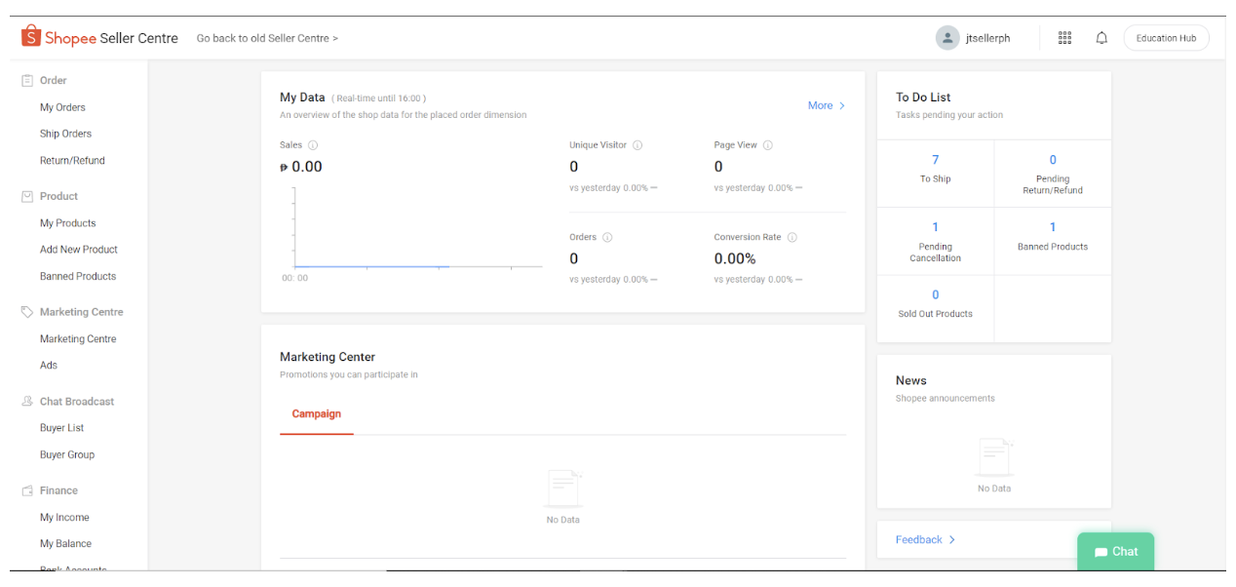The height and width of the screenshot is (587, 1236).
Task: Open the Banned Products task tile
Action: pyautogui.click(x=1052, y=235)
